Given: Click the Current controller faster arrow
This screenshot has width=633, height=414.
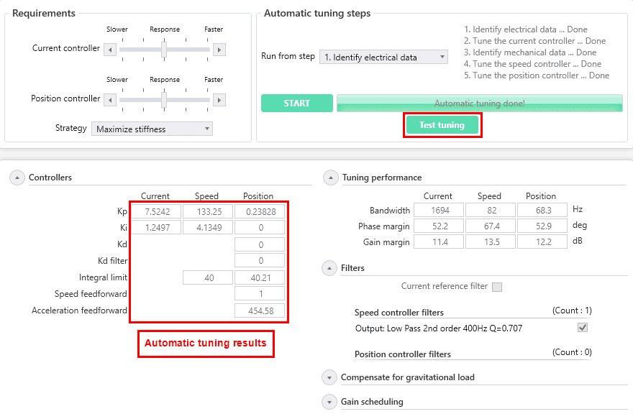Looking at the screenshot, I should (219, 50).
